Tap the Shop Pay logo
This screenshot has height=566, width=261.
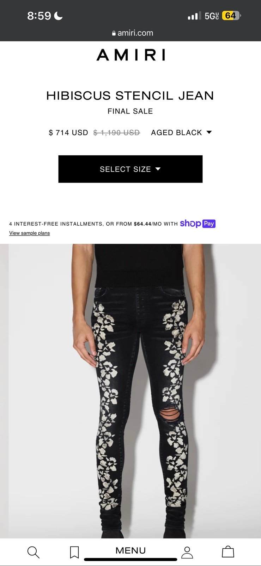pos(198,224)
